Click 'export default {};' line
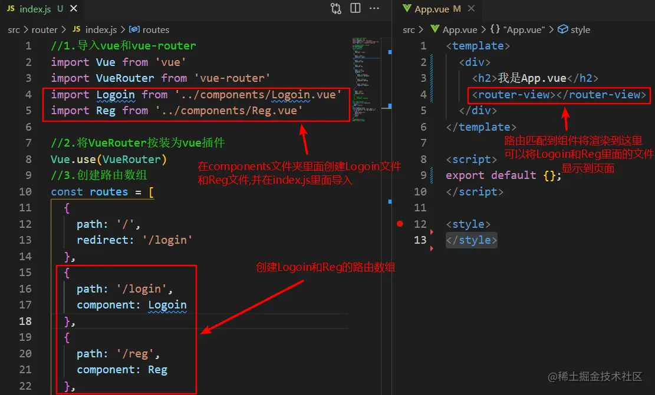 (x=503, y=175)
